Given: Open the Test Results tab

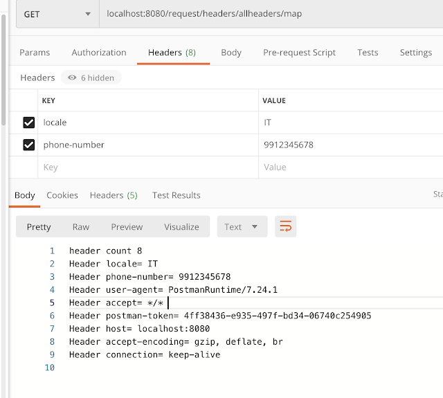Looking at the screenshot, I should point(177,195).
